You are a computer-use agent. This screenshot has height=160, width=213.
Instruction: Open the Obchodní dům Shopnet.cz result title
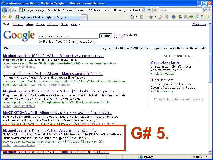tap(58, 91)
